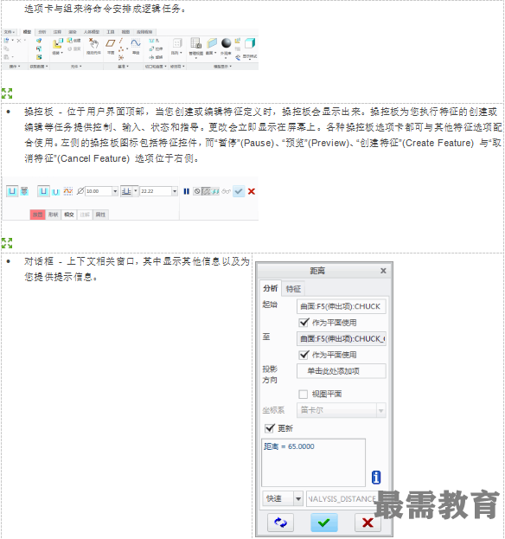505x539 pixels.
Task: Select the simple hole type icon
Action: (12, 191)
